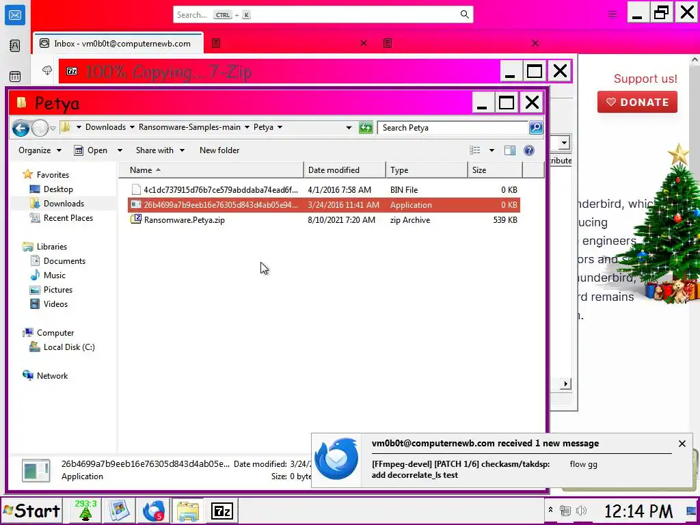Click the Thunderbird icon in the taskbar
The height and width of the screenshot is (525, 700).
point(153,511)
